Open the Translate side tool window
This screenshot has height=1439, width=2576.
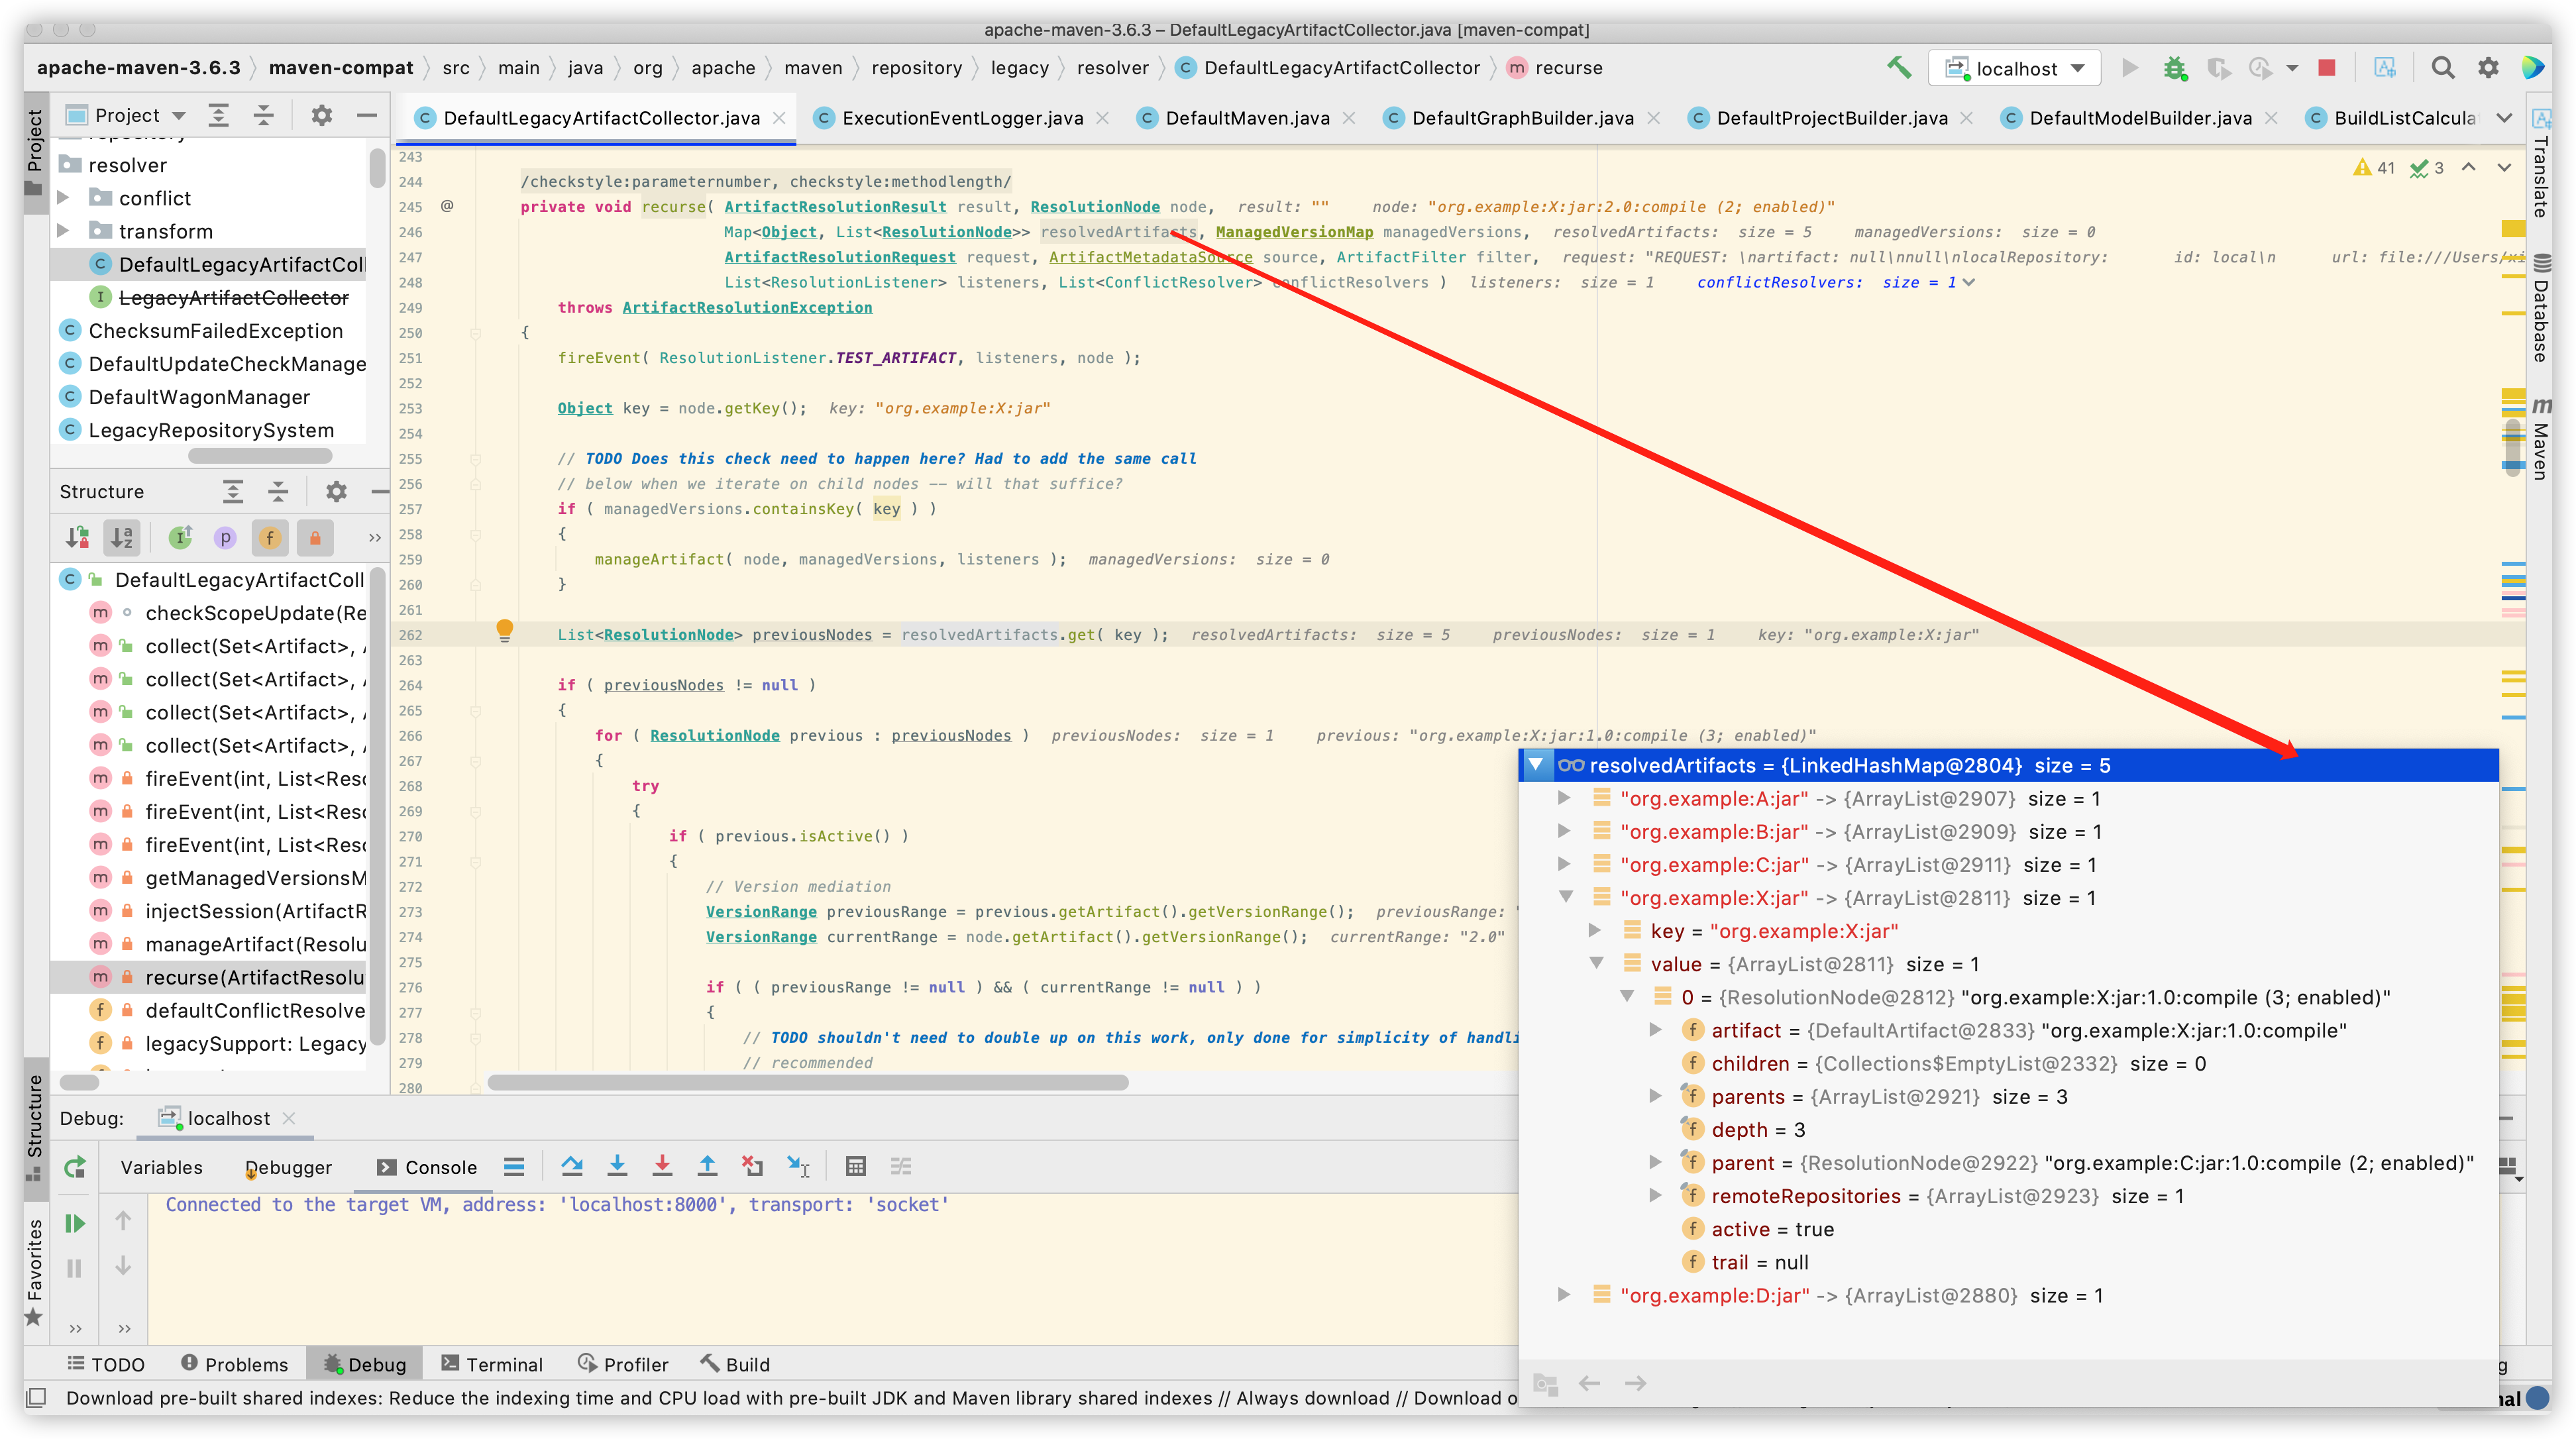coord(2540,163)
